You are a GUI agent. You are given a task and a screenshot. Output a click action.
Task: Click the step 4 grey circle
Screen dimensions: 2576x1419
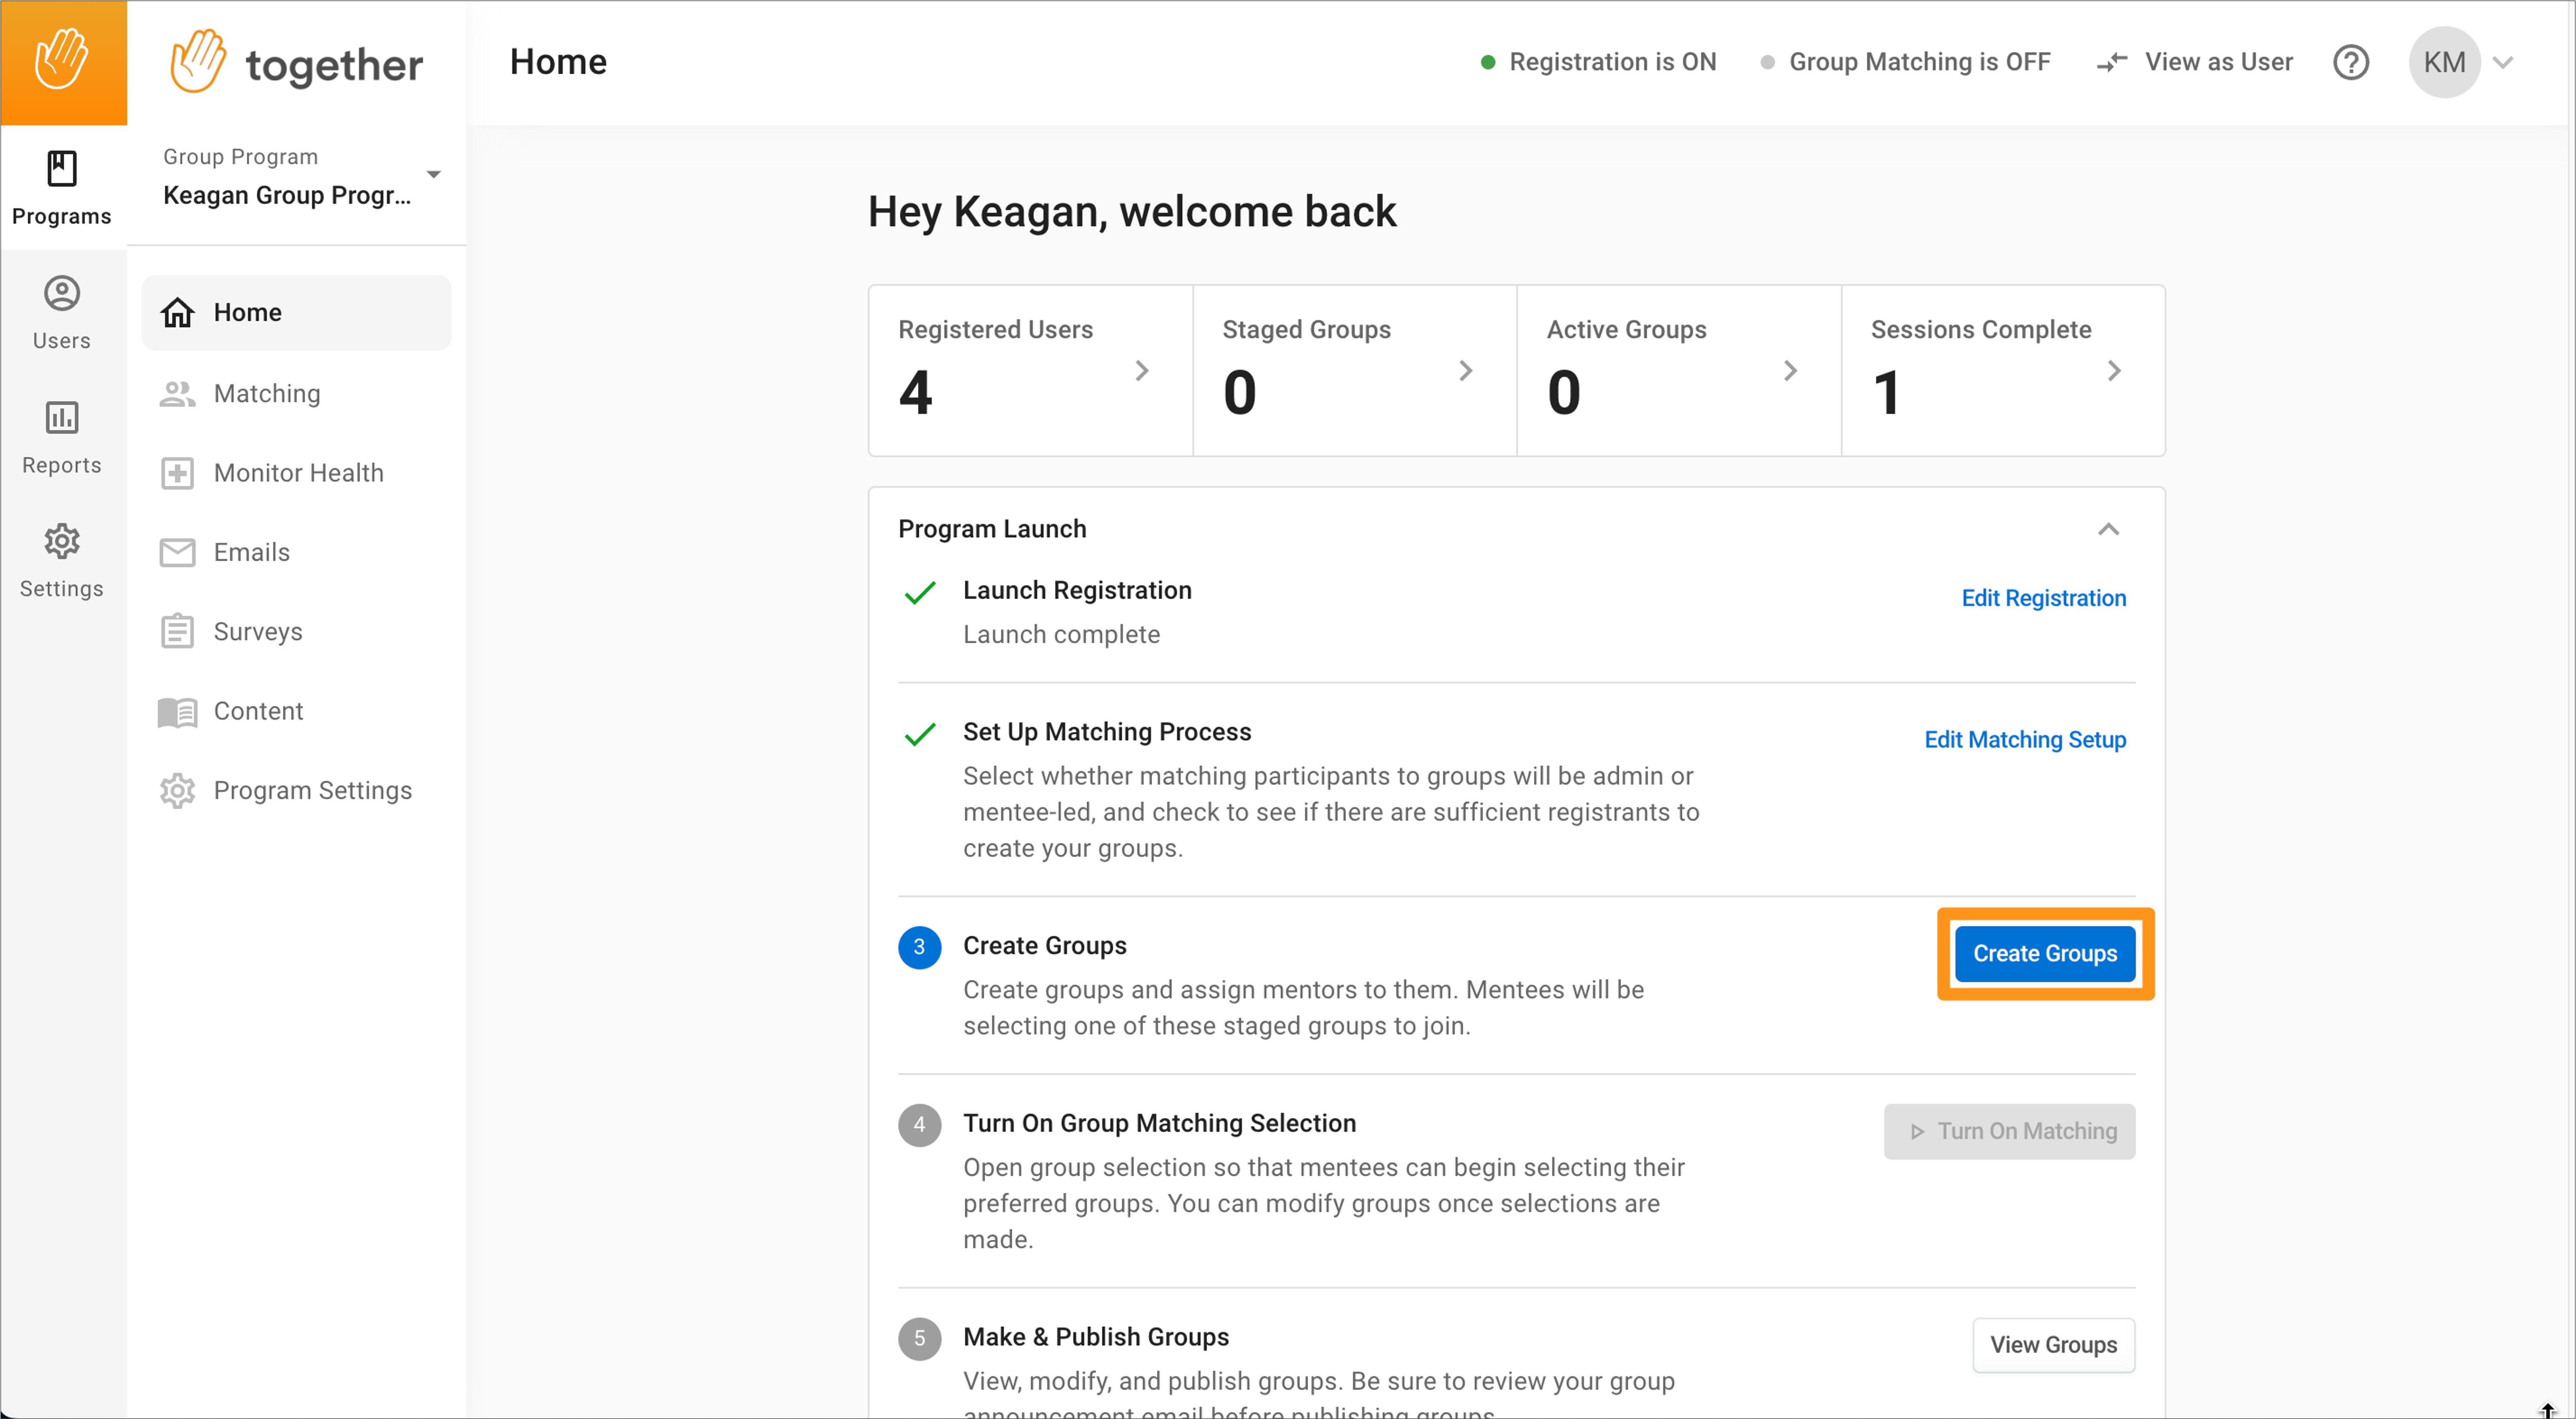[x=920, y=1125]
